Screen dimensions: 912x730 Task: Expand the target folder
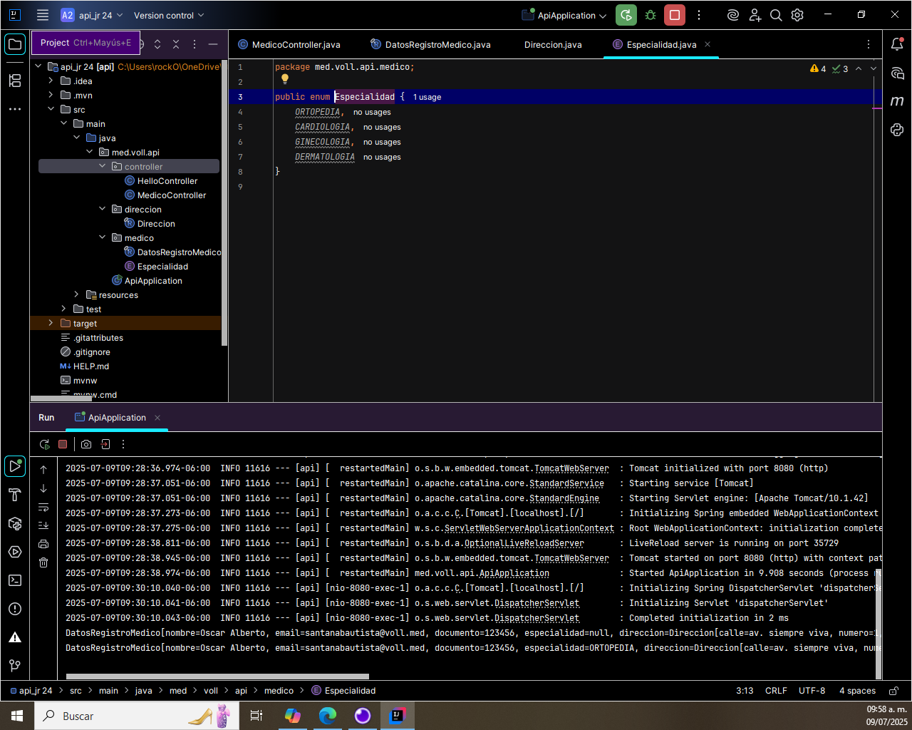[51, 323]
